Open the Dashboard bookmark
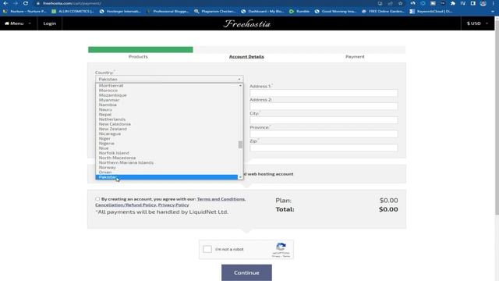499x281 pixels. 263,11
